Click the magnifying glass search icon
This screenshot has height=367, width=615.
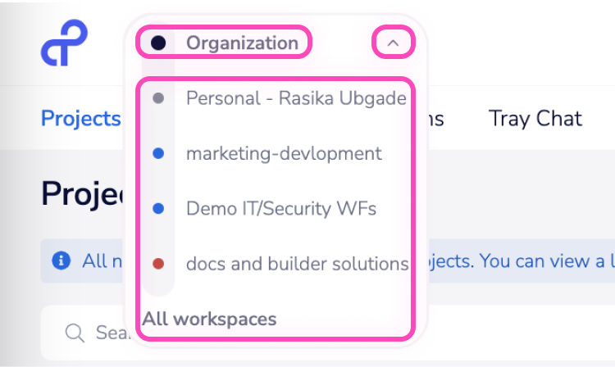tap(75, 333)
